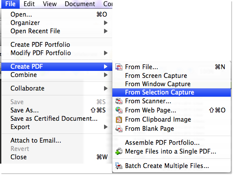Click the From Scanner icon

click(119, 101)
